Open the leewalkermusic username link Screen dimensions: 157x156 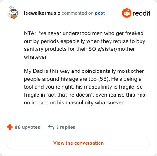(x=42, y=13)
